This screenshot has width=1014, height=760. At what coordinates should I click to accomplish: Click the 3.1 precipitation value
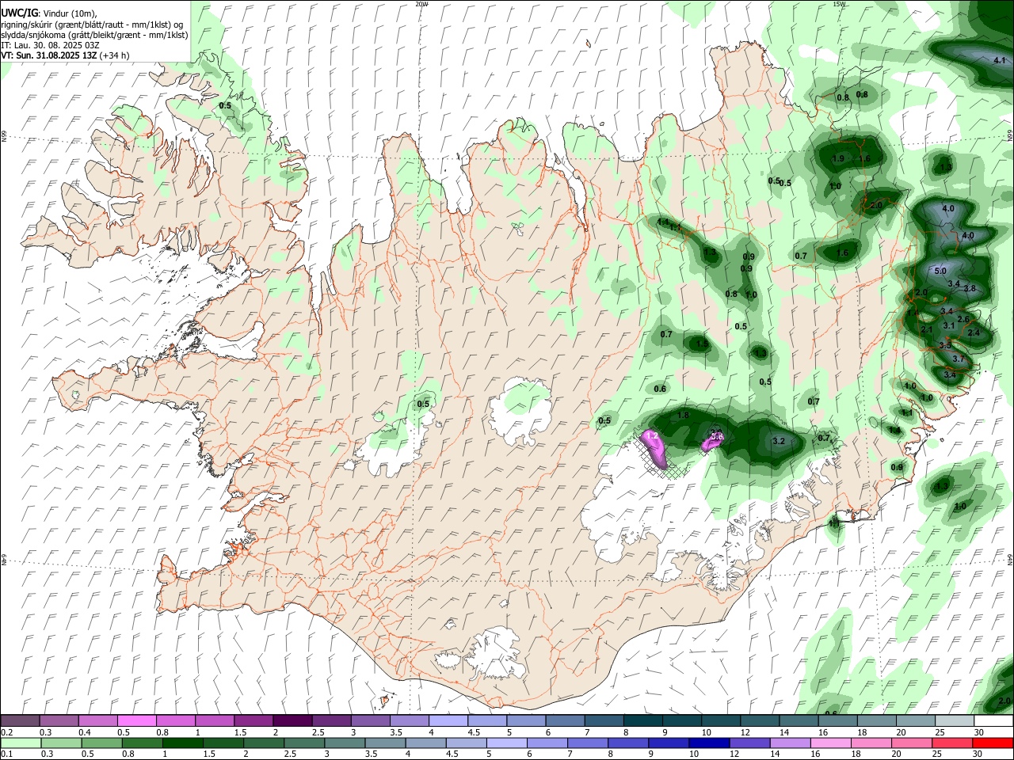click(x=948, y=325)
